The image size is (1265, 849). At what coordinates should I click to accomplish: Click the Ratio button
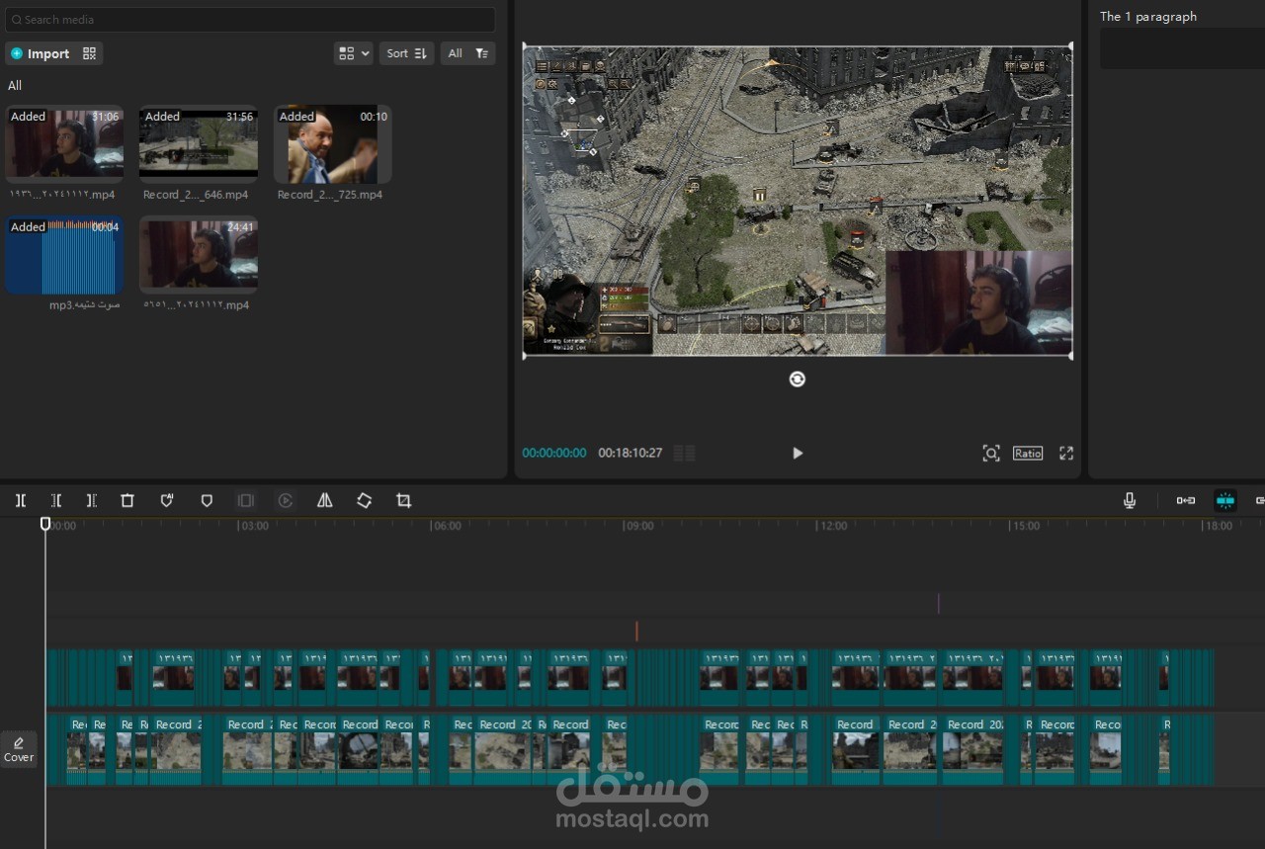pyautogui.click(x=1028, y=453)
